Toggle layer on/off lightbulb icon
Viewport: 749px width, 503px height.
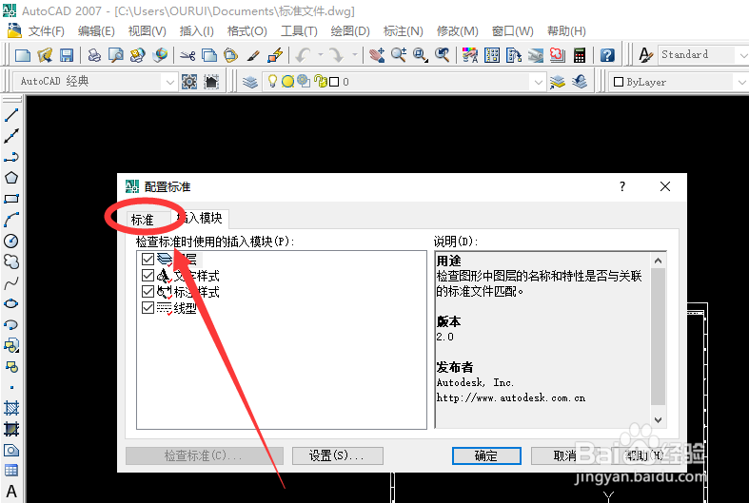pos(272,81)
